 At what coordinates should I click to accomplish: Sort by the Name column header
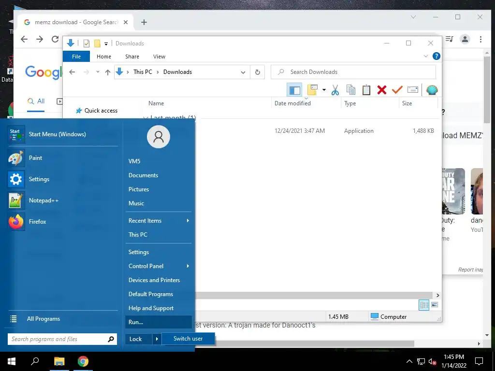pos(156,103)
